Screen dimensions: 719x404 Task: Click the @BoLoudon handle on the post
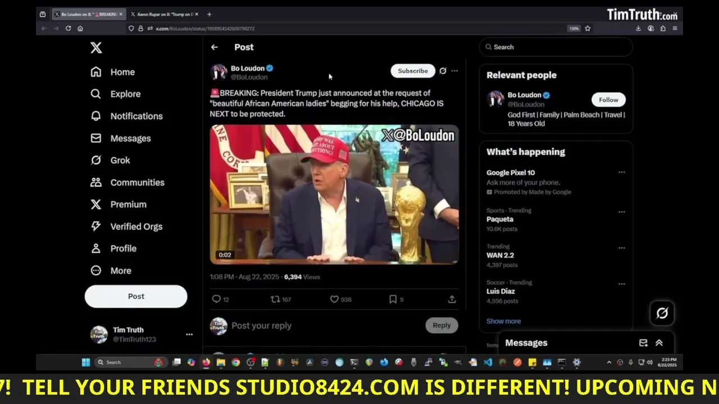(x=249, y=77)
